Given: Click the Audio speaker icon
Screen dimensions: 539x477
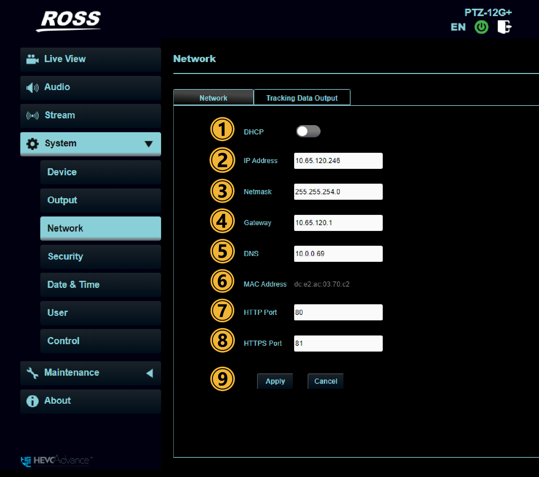Looking at the screenshot, I should pyautogui.click(x=32, y=87).
